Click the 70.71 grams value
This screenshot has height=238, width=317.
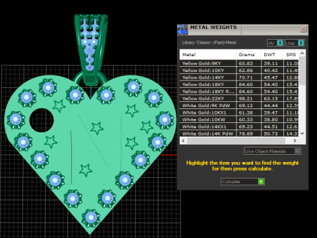(x=246, y=77)
